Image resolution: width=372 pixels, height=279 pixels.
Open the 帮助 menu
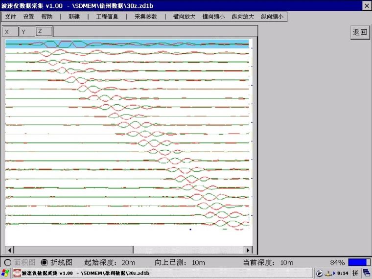(47, 17)
